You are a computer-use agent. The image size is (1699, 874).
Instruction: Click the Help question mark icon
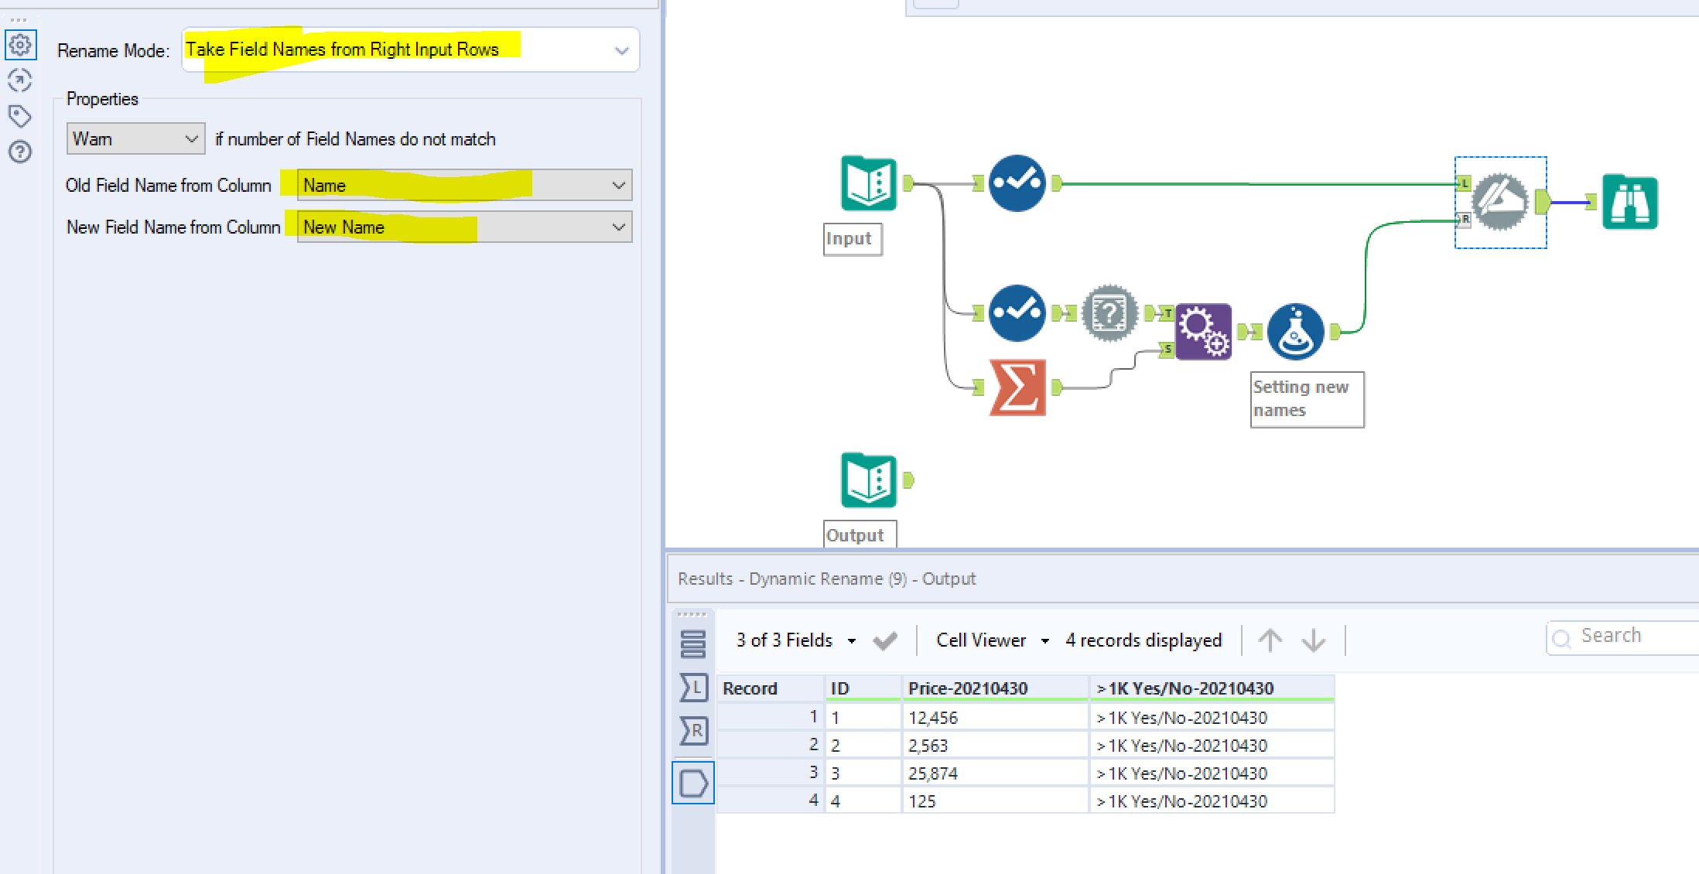(x=19, y=152)
